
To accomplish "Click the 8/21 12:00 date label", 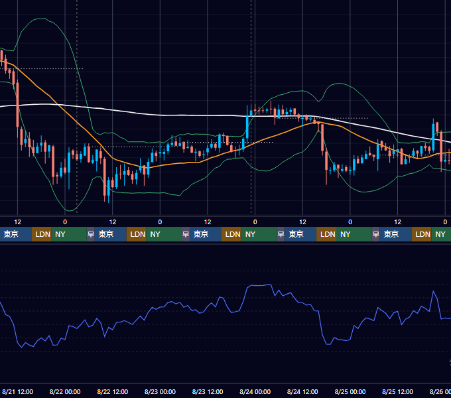I will click(x=17, y=391).
